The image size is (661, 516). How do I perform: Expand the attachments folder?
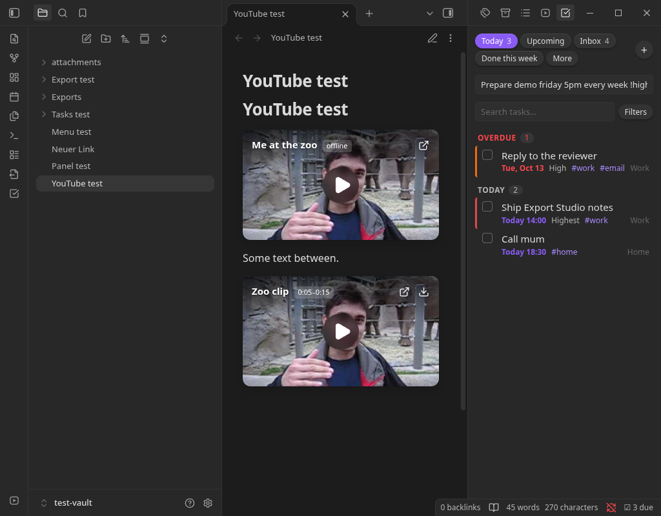pos(44,63)
